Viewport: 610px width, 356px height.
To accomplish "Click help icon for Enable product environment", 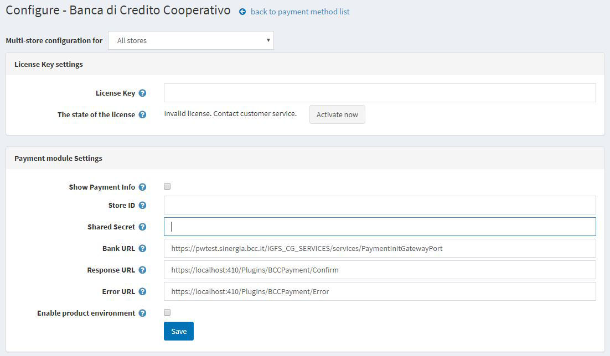I will click(x=142, y=313).
